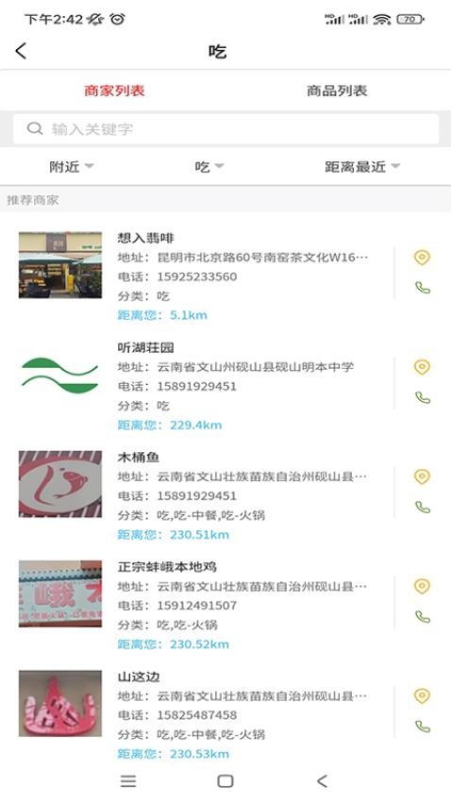Open the 想入翡啡 storefront thumbnail

pyautogui.click(x=60, y=265)
